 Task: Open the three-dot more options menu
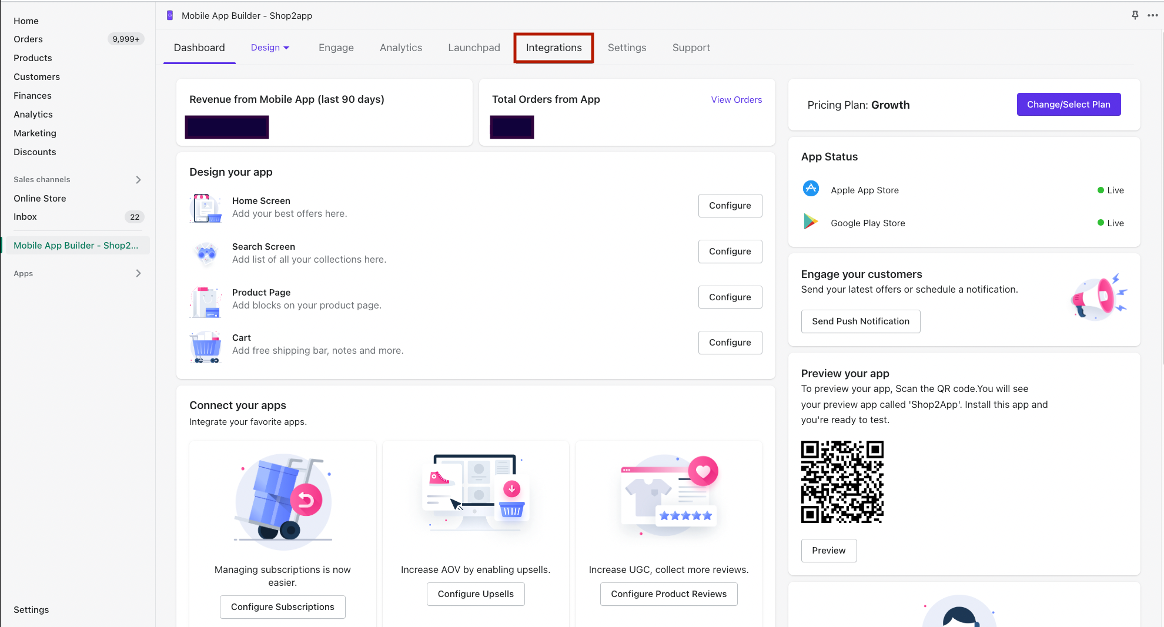[1153, 15]
